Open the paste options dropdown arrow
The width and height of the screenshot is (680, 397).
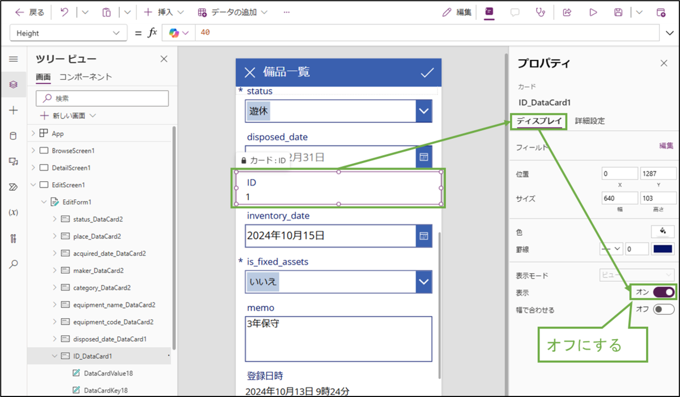click(x=127, y=12)
